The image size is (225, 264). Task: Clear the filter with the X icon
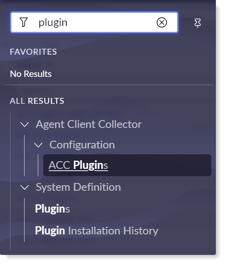point(162,22)
